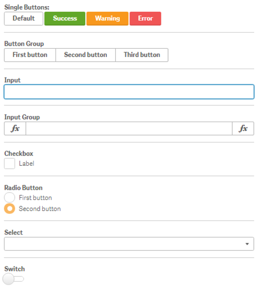Open the Select dropdown box
The image size is (257, 295).
pos(129,244)
